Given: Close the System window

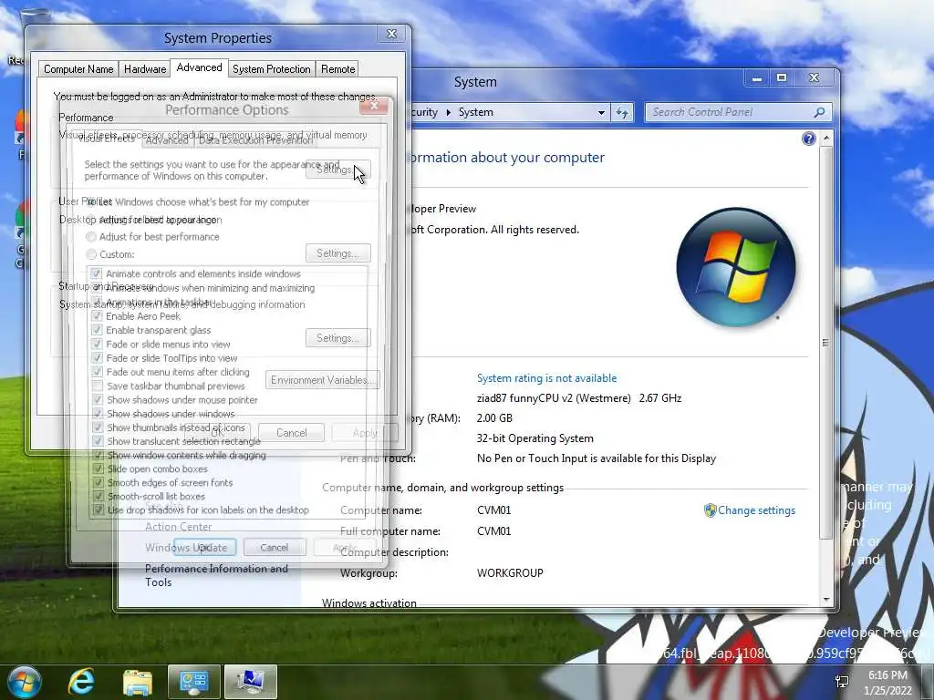Looking at the screenshot, I should pos(815,78).
